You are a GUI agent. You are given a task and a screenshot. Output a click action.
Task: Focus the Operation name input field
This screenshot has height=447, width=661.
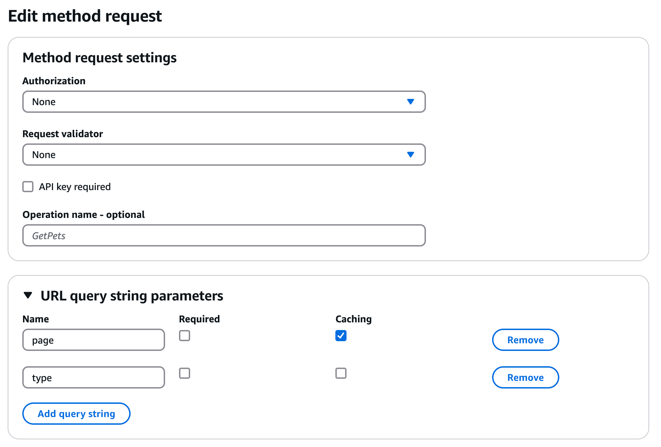point(224,235)
